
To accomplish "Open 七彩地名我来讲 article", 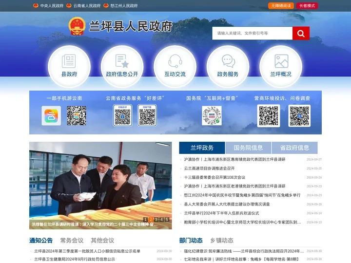I will (x=241, y=259).
